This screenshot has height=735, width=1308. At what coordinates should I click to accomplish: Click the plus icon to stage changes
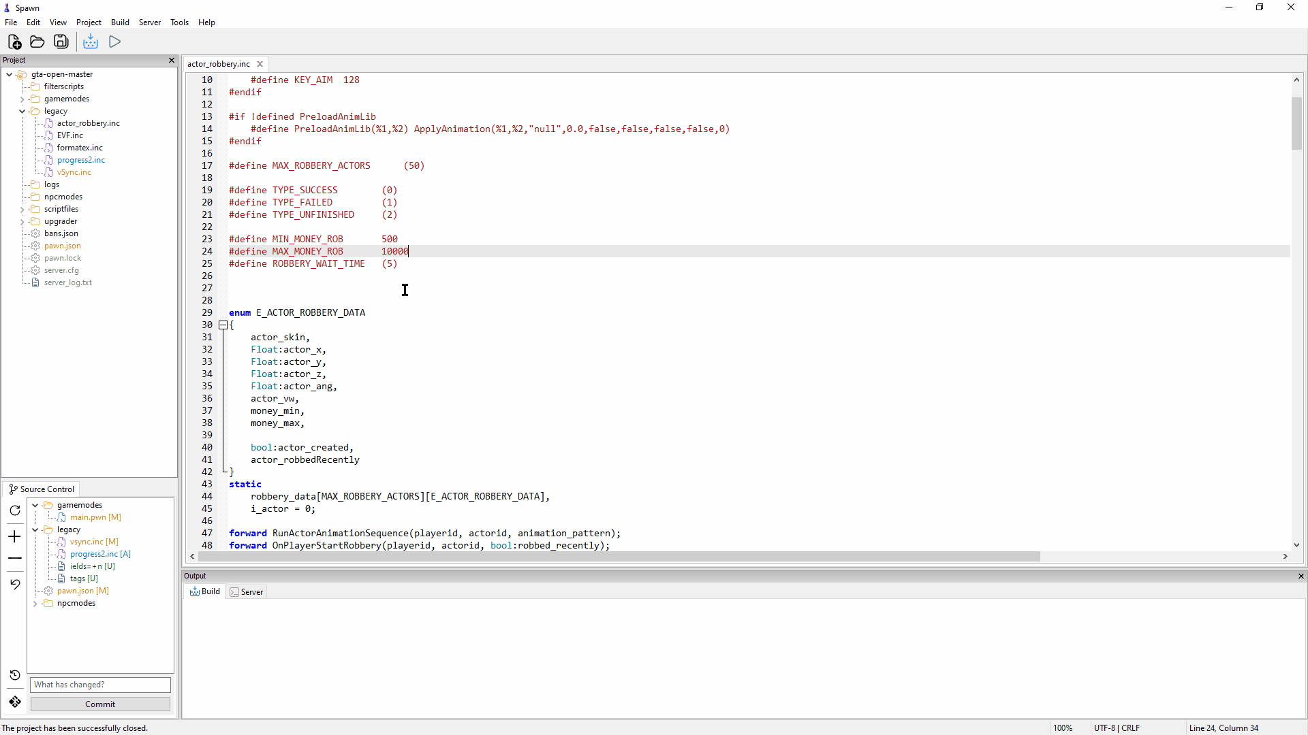15,537
